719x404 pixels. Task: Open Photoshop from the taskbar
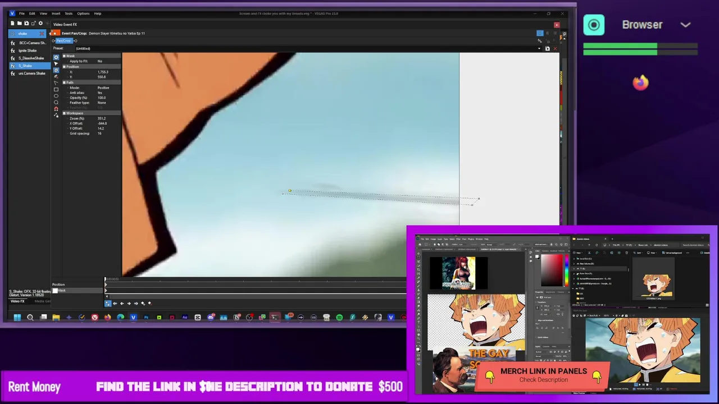147,318
